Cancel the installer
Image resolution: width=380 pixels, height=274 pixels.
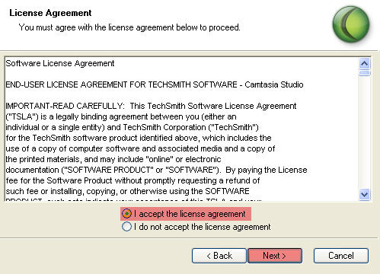point(341,256)
